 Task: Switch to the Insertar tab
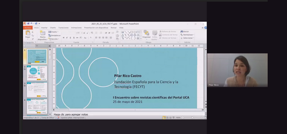click(44, 28)
